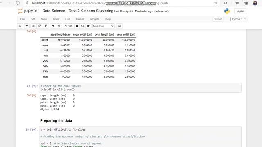Click the Logout button
The height and width of the screenshot is (147, 262).
(x=240, y=11)
